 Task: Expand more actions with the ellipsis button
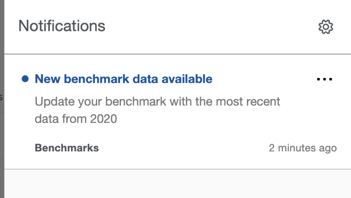coord(325,79)
